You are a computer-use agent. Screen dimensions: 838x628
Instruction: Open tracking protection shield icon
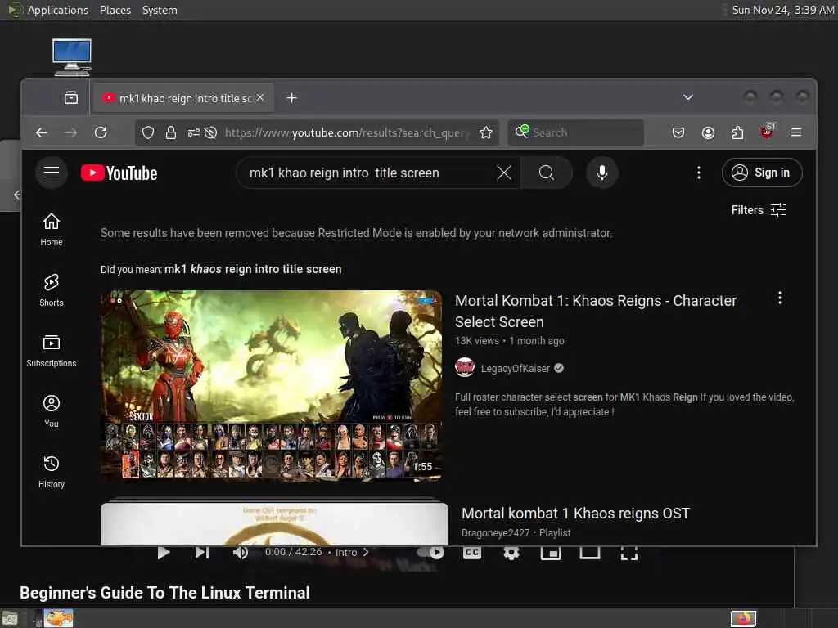click(x=148, y=132)
